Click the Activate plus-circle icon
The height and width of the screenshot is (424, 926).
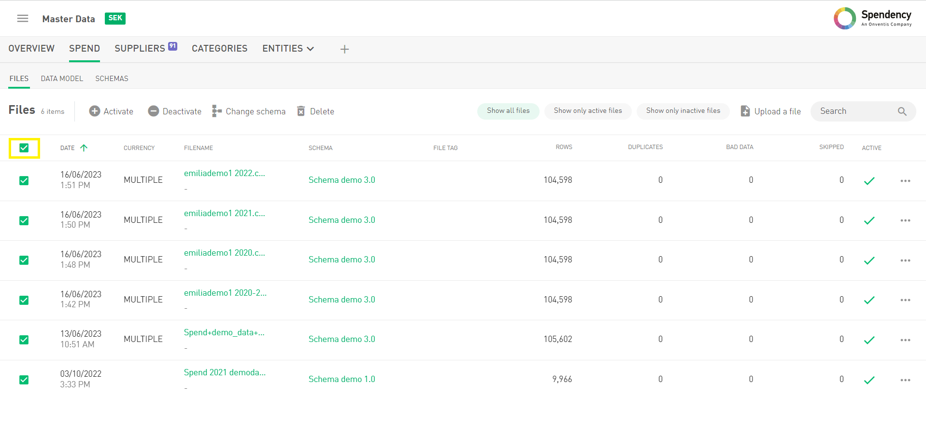pos(95,111)
